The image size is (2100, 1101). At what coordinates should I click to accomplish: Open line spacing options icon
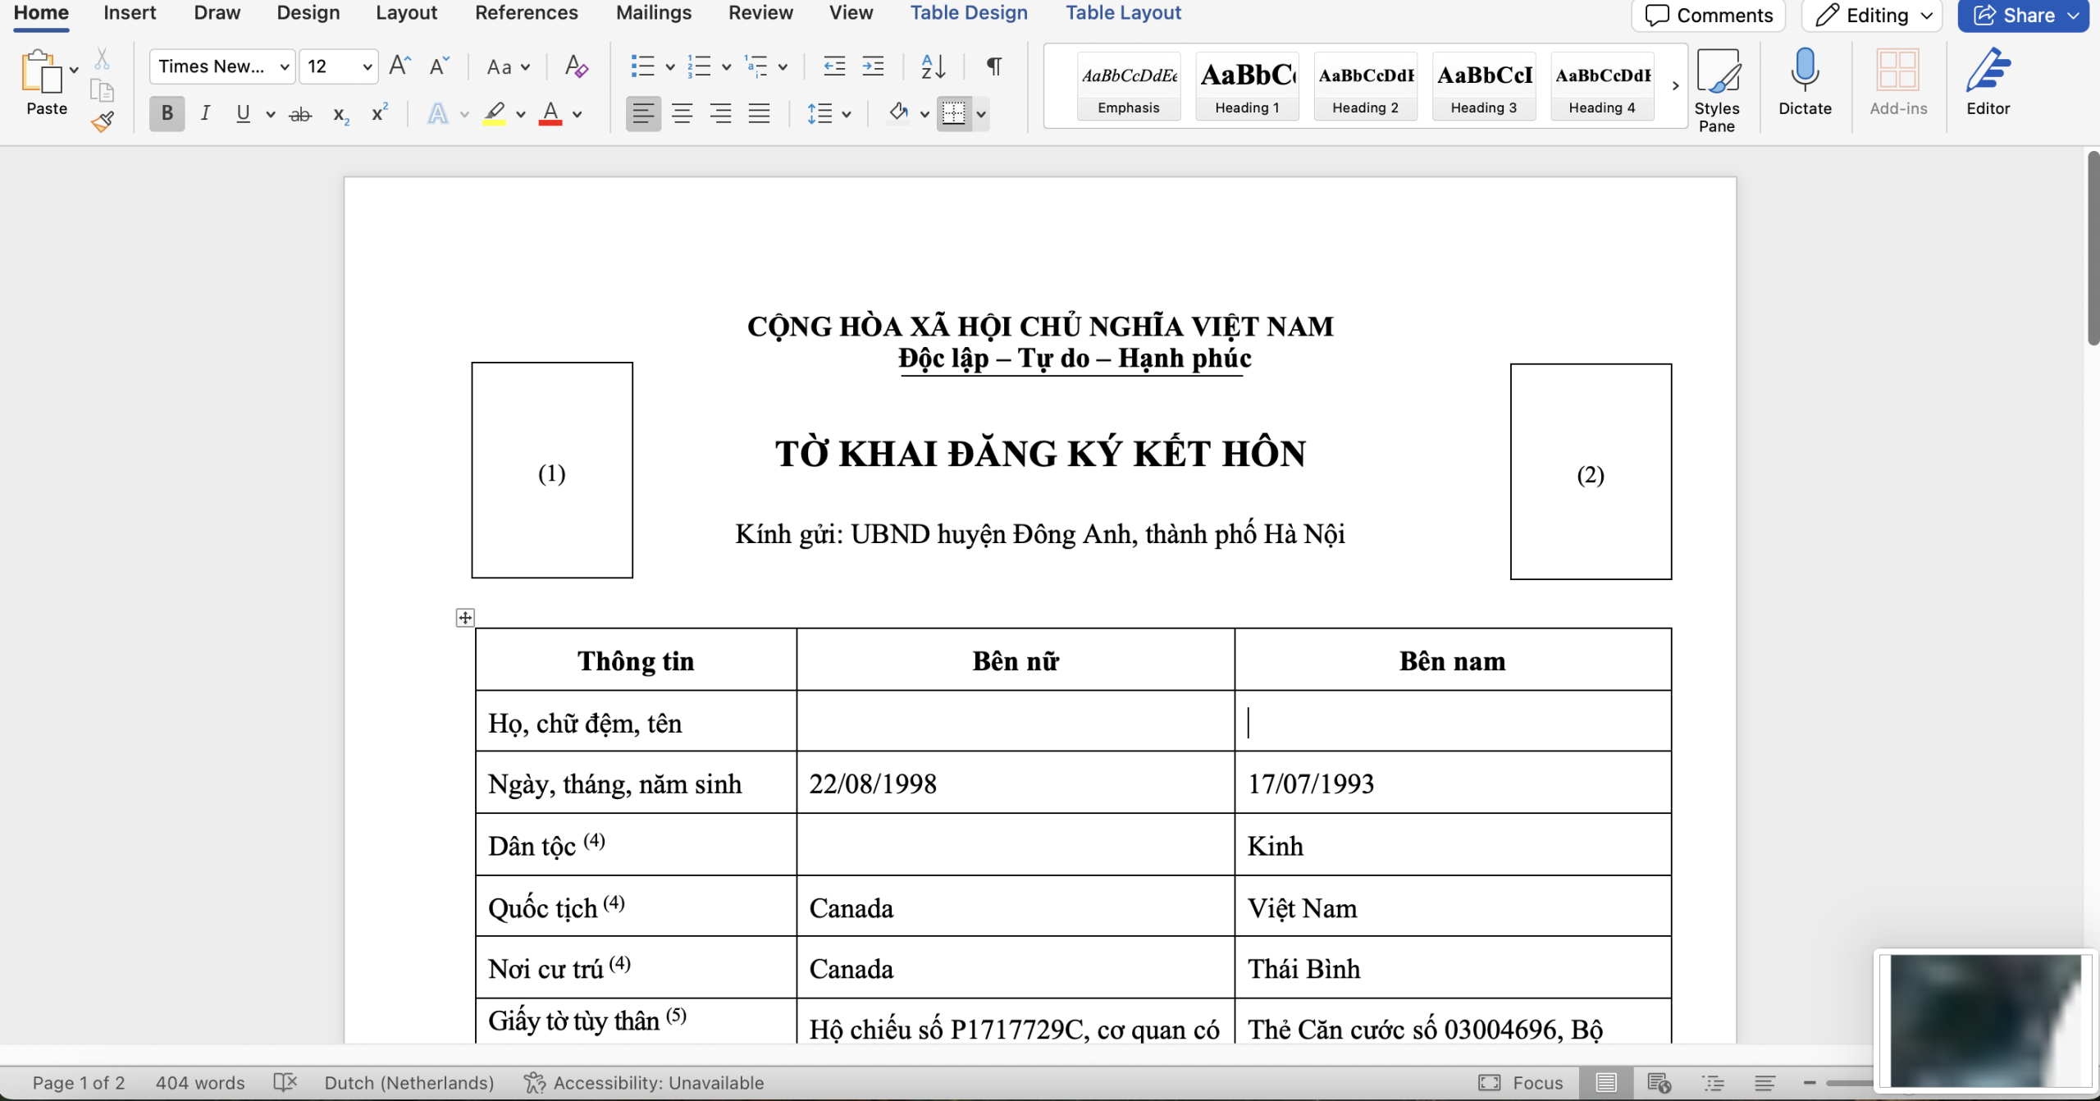pyautogui.click(x=819, y=113)
